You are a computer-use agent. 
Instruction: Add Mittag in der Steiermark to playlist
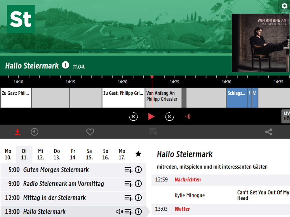coord(129,198)
